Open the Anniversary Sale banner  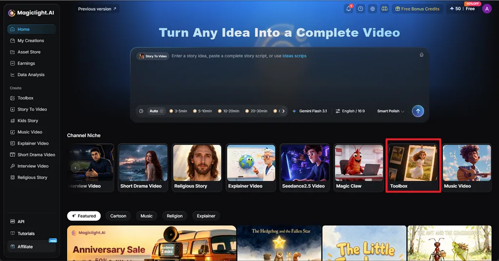(x=152, y=243)
